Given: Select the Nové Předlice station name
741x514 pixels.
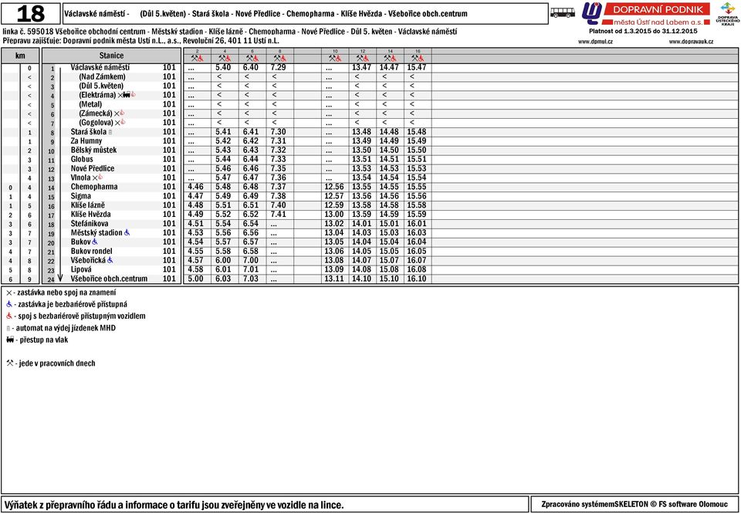Looking at the screenshot, I should tap(93, 169).
